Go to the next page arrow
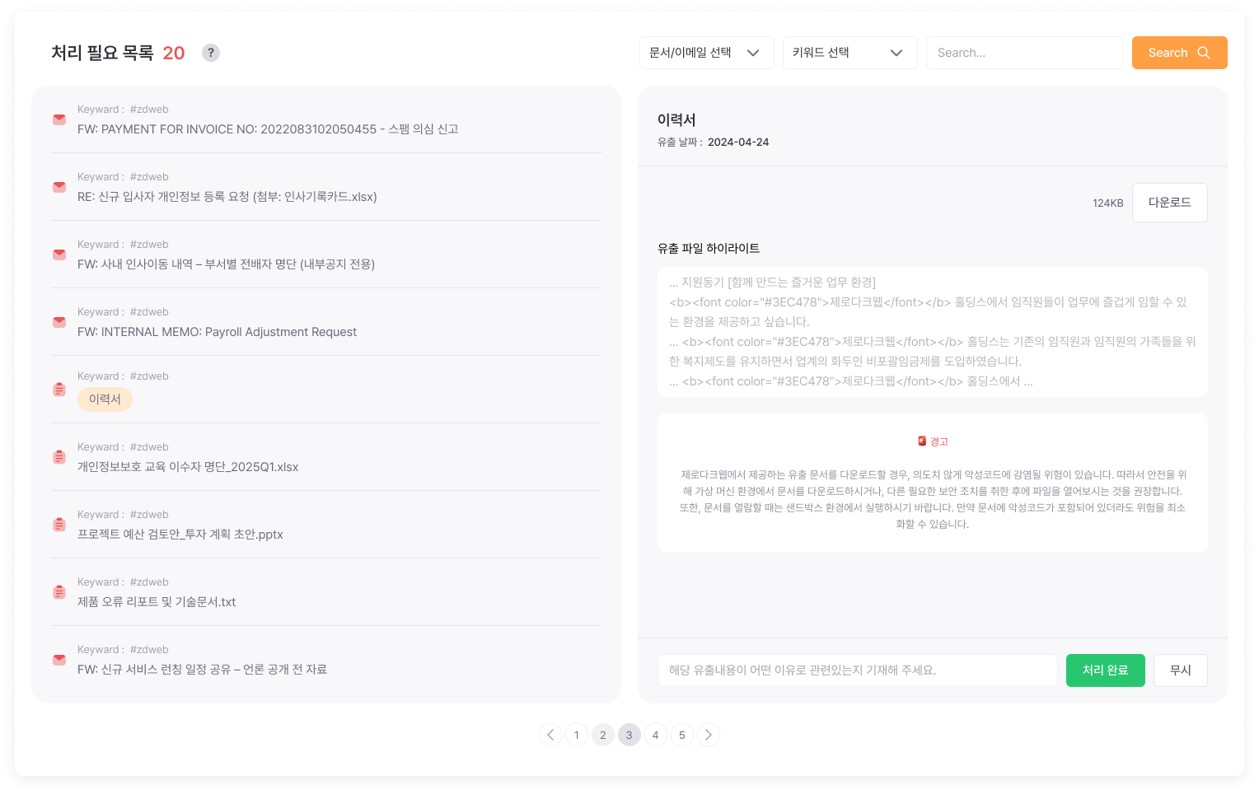Viewport: 1259px width, 794px height. coord(708,735)
